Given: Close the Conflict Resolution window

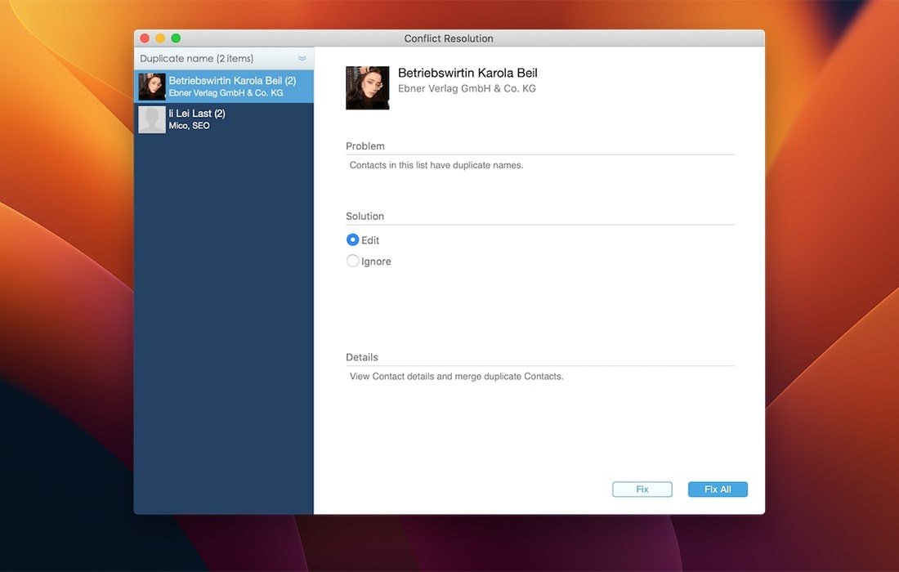Looking at the screenshot, I should point(145,38).
